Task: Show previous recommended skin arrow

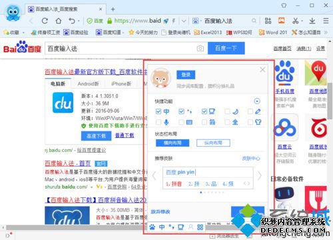Action: click(x=155, y=176)
